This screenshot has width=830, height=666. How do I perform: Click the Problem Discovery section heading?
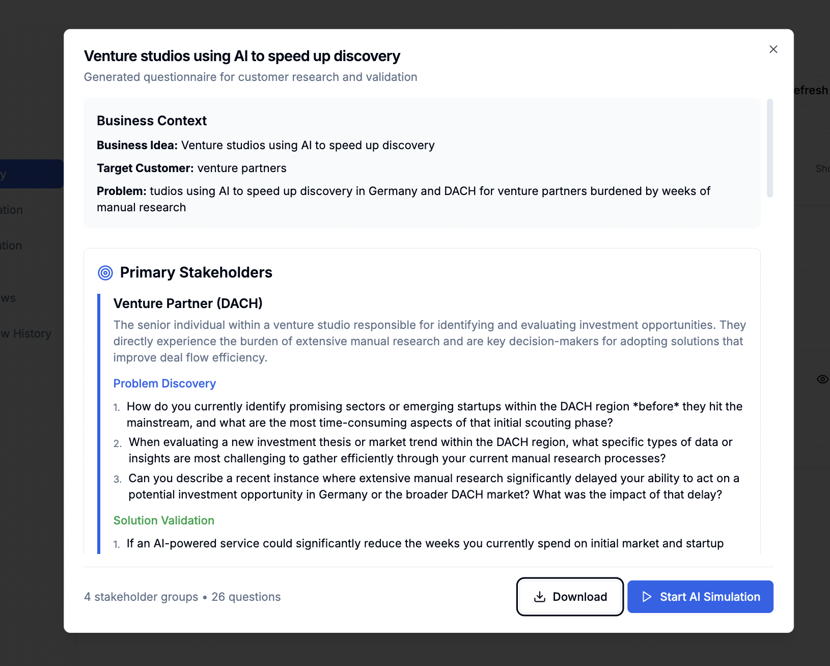tap(164, 383)
